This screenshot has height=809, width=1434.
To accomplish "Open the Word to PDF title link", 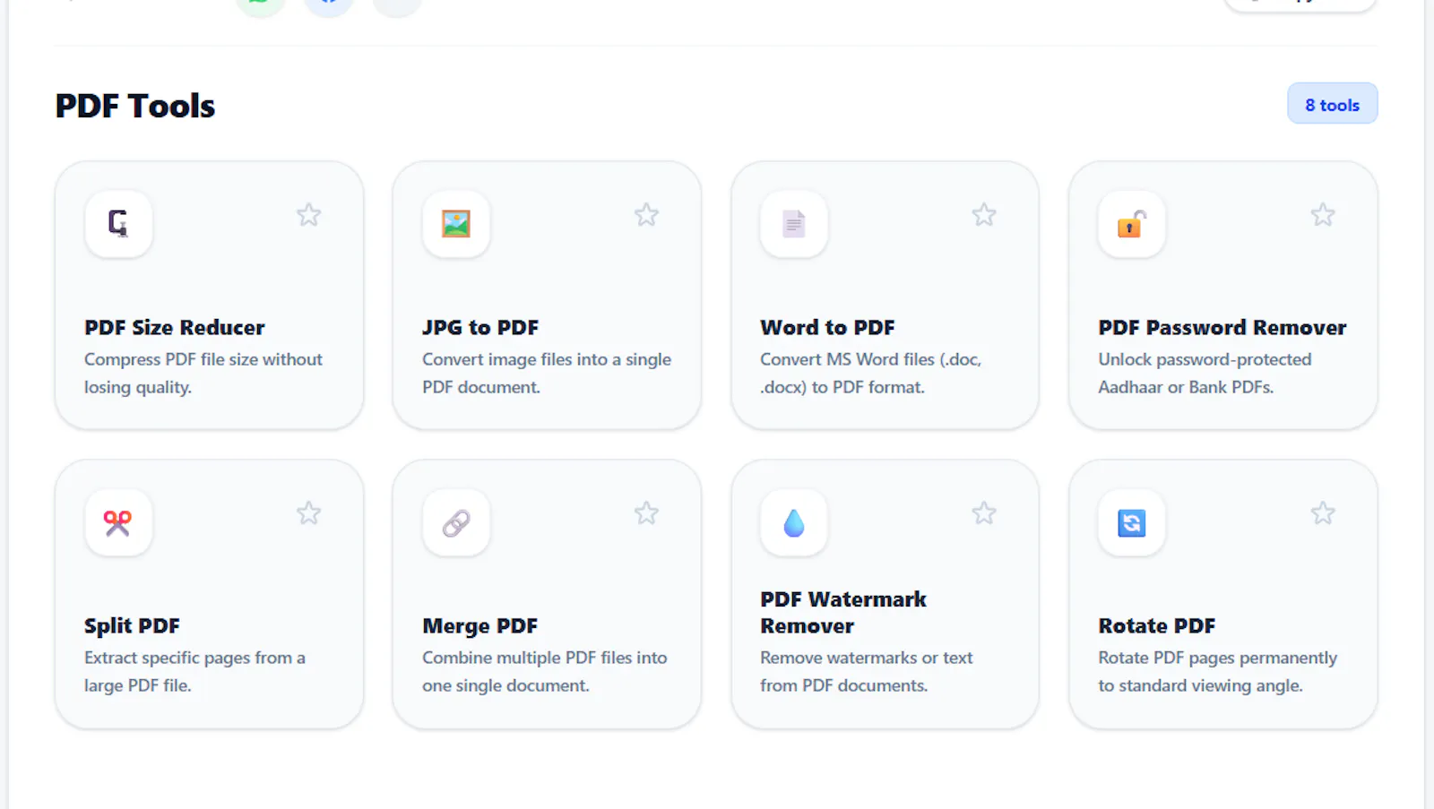I will (827, 328).
